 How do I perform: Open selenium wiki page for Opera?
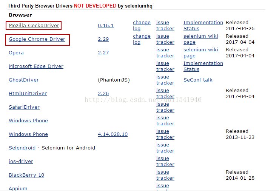(201, 52)
